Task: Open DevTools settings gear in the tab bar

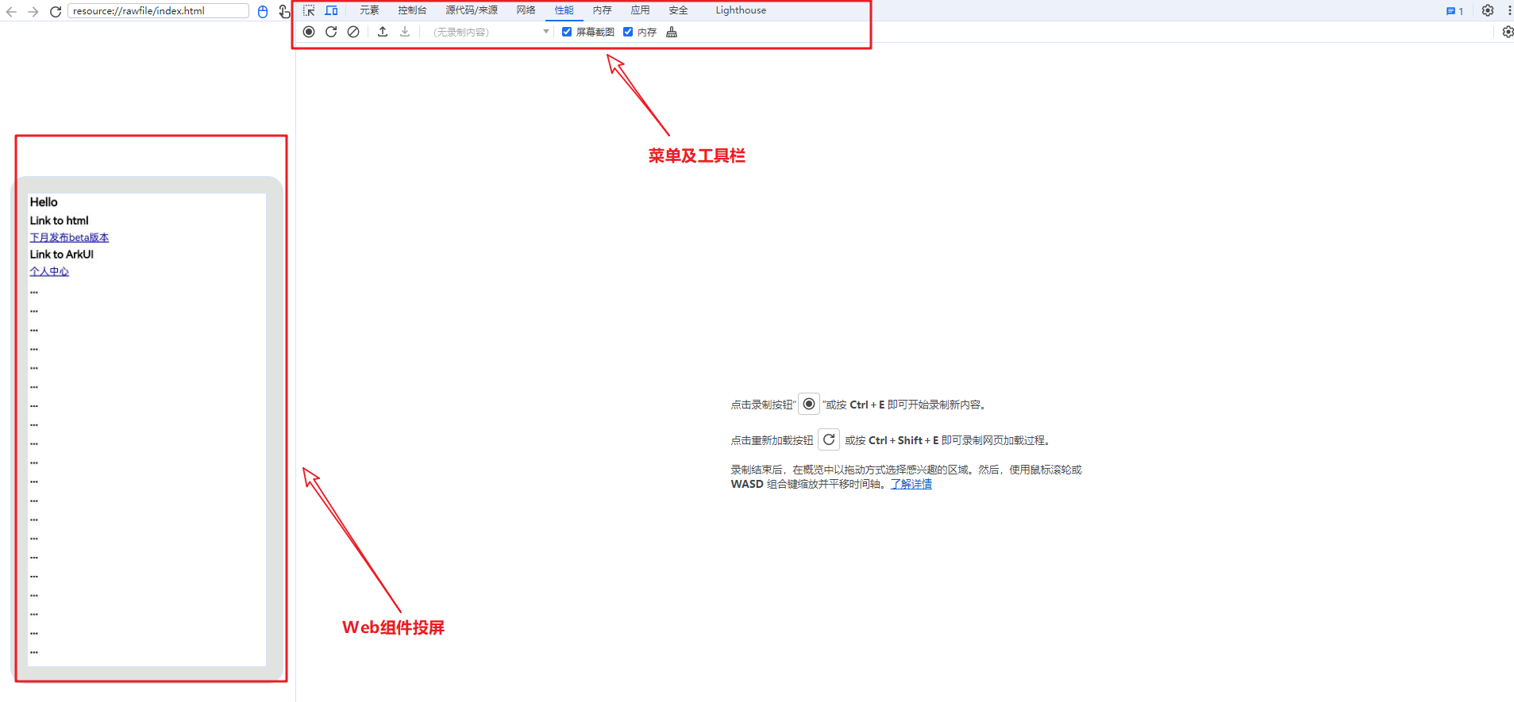Action: [1488, 10]
